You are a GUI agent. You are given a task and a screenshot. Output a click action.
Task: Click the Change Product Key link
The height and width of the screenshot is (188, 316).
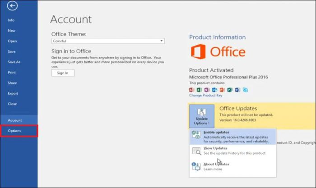[205, 96]
